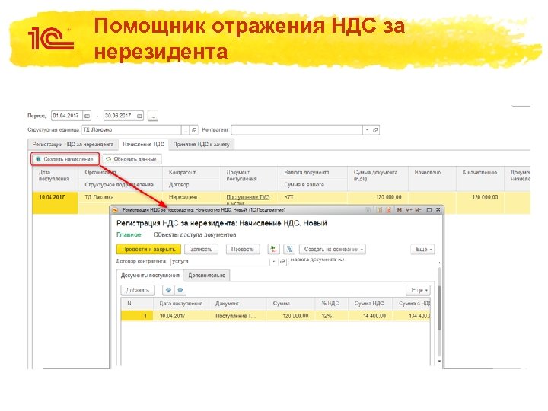Maximize the Регистрация НДС dialog window
548x411 pixels.
429,210
